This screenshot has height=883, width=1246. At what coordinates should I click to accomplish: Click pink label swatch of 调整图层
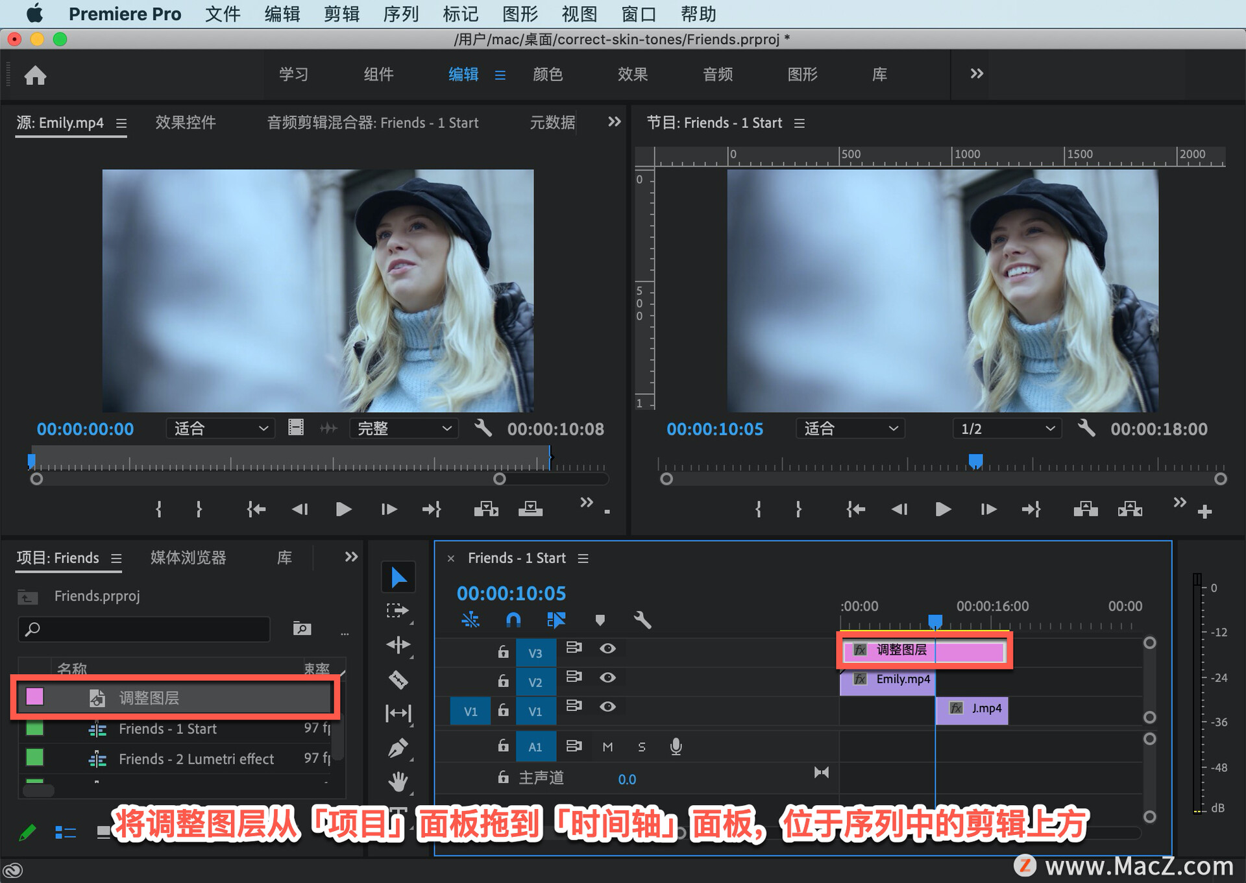click(x=34, y=697)
